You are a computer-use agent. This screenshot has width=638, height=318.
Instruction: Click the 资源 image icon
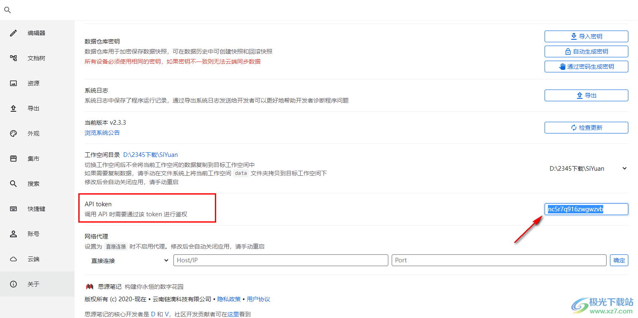tap(13, 83)
